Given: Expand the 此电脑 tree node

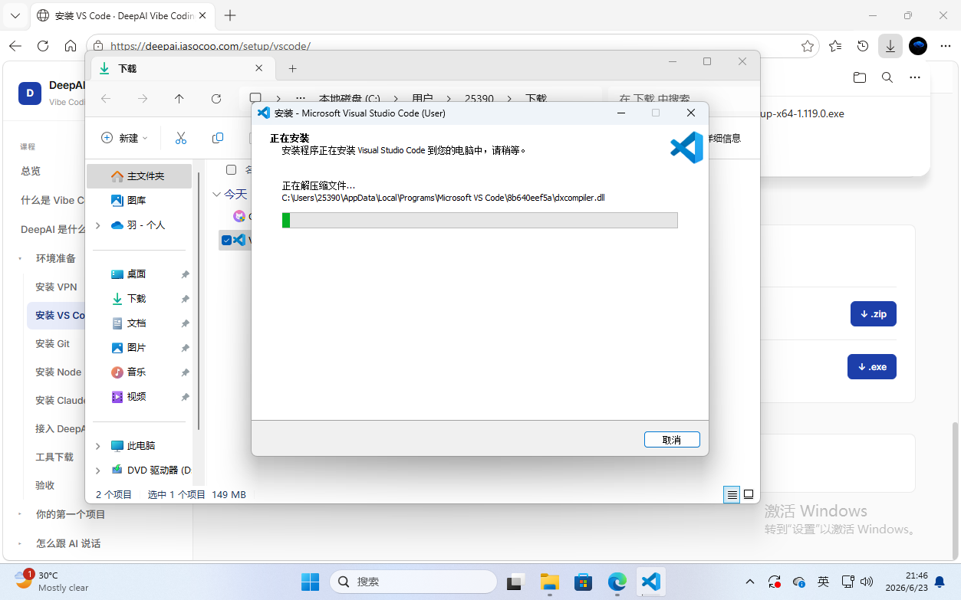Looking at the screenshot, I should [x=97, y=446].
